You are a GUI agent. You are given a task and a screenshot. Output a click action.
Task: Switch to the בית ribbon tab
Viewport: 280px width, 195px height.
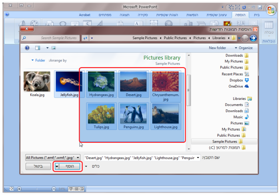(256, 15)
